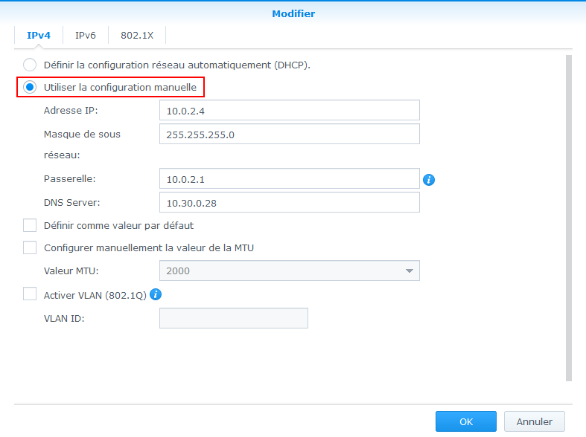Viewport: 586px width, 437px height.
Task: Edit the Masque de sous réseau field
Action: pyautogui.click(x=289, y=134)
